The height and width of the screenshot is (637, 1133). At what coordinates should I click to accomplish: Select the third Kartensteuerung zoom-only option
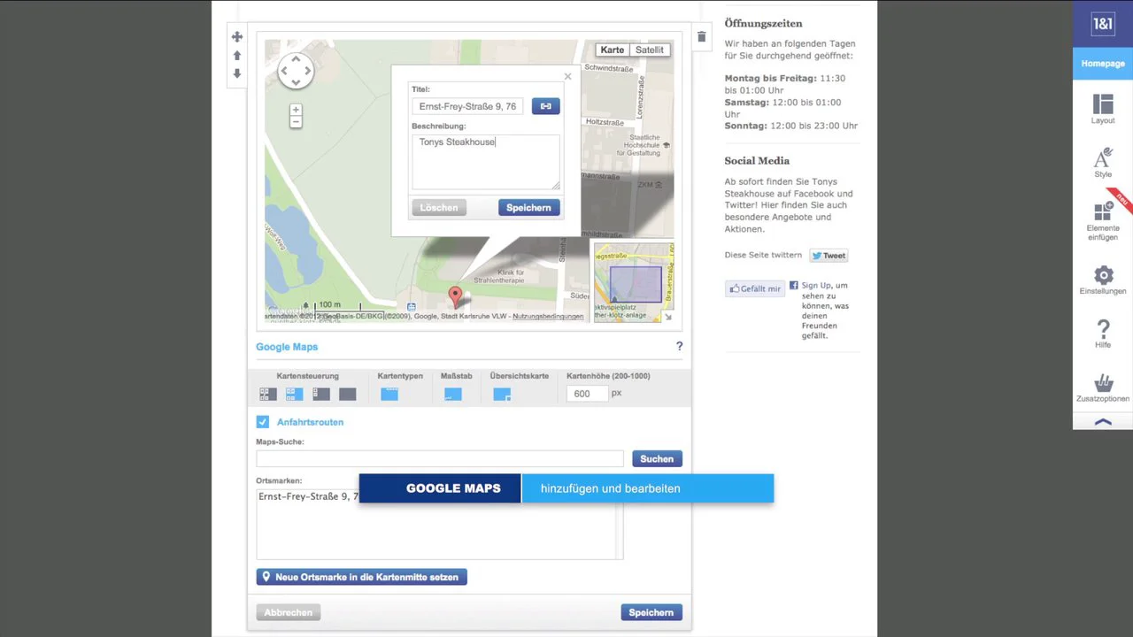[x=320, y=395]
